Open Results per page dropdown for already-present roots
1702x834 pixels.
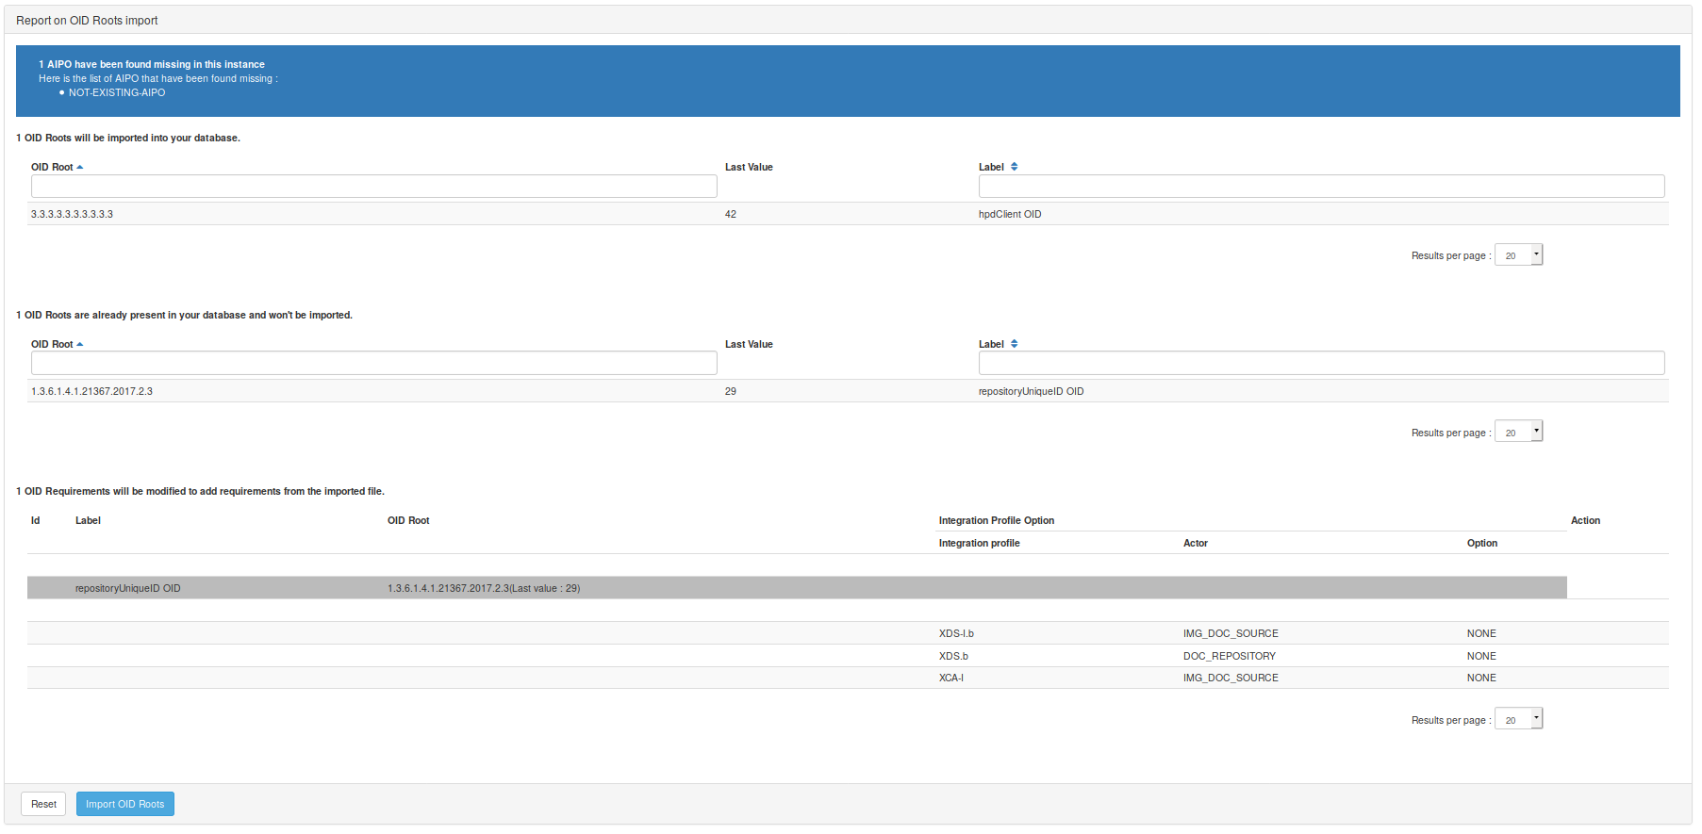click(x=1518, y=433)
